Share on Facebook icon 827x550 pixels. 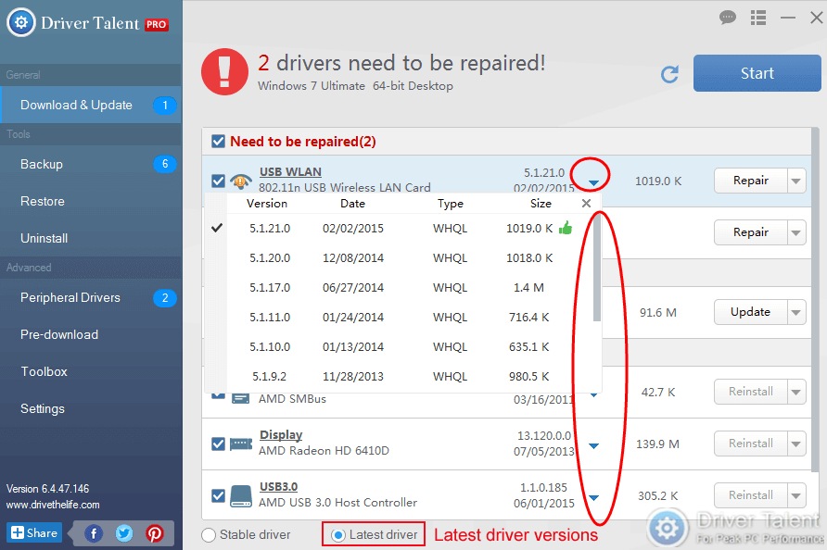(x=94, y=533)
